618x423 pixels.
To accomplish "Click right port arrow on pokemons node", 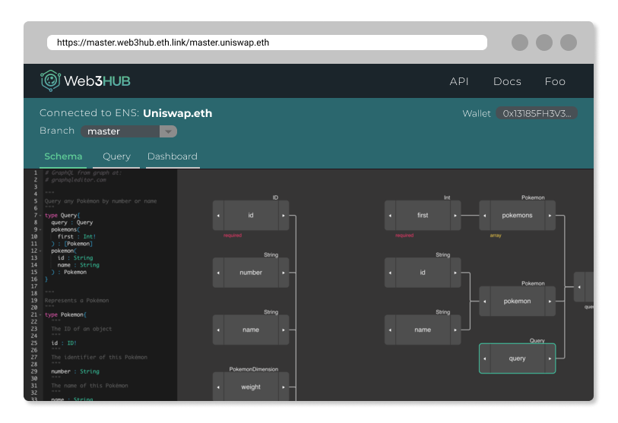I will click(x=550, y=216).
